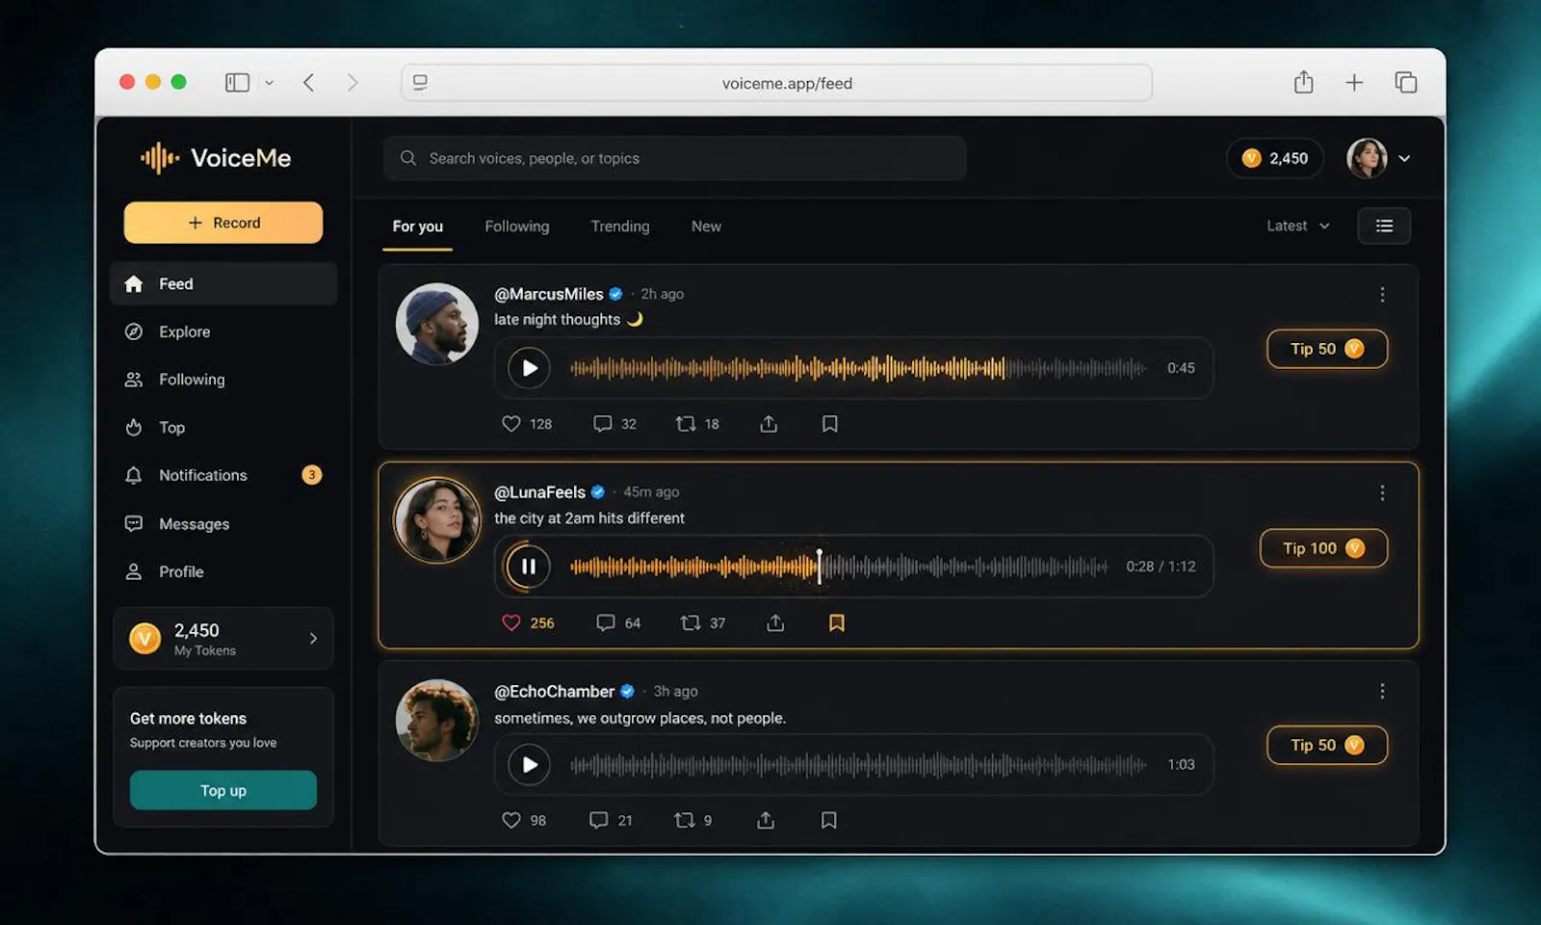Open more options on EchoChamber's post

1382,691
